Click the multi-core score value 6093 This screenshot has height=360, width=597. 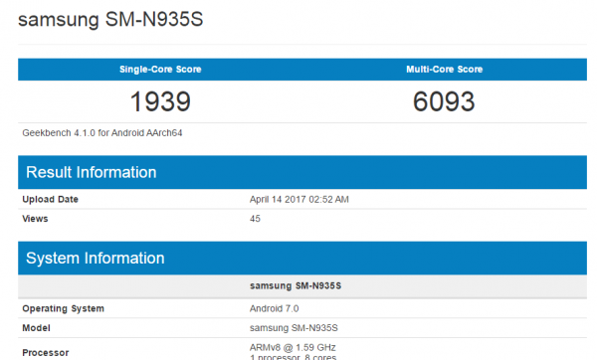(x=444, y=101)
